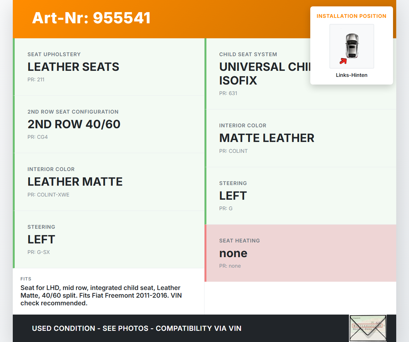
Task: Select the Art-Nr: 955541 title
Action: [91, 18]
